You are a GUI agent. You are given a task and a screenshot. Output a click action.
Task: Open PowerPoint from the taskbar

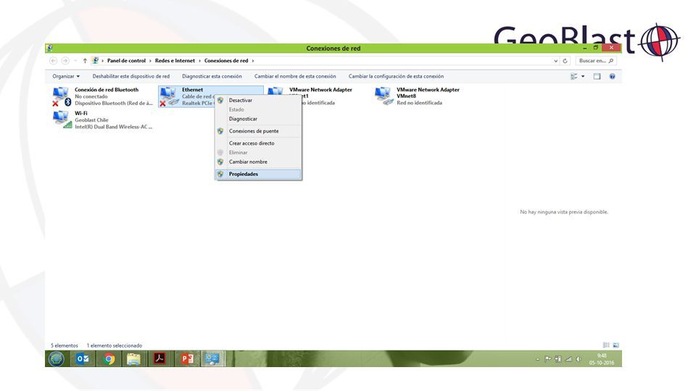[x=187, y=358]
